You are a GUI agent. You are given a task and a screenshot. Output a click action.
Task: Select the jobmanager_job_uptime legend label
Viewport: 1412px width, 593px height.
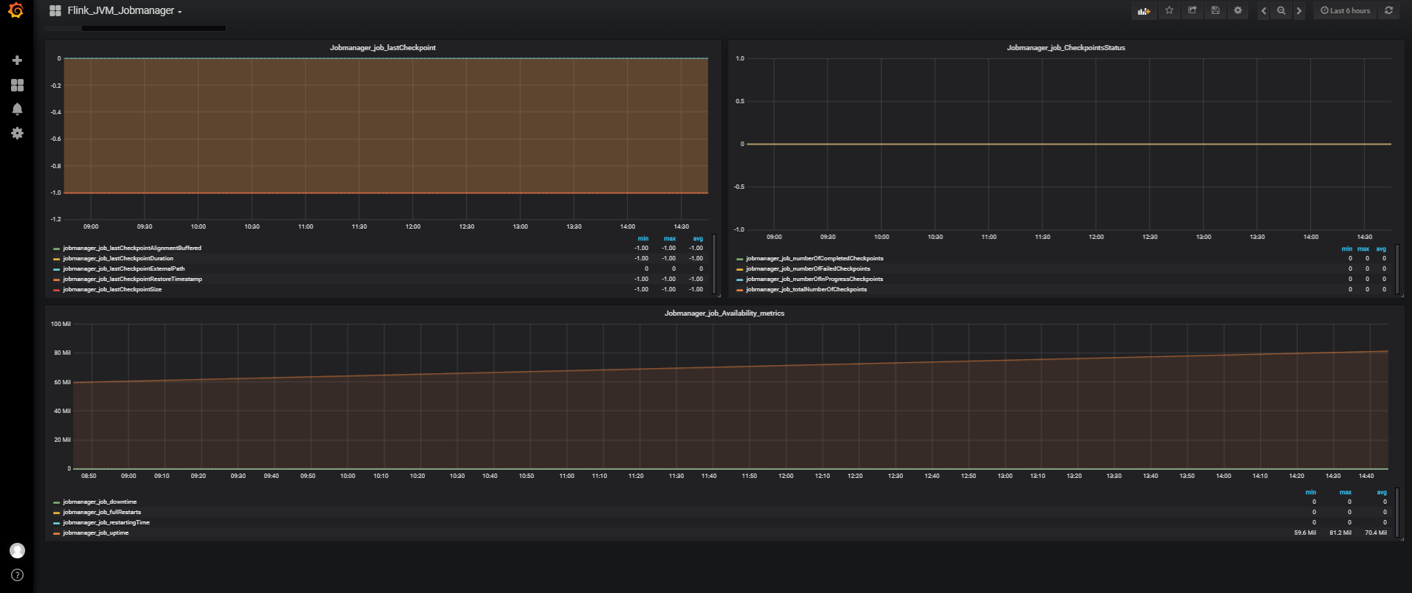(96, 533)
